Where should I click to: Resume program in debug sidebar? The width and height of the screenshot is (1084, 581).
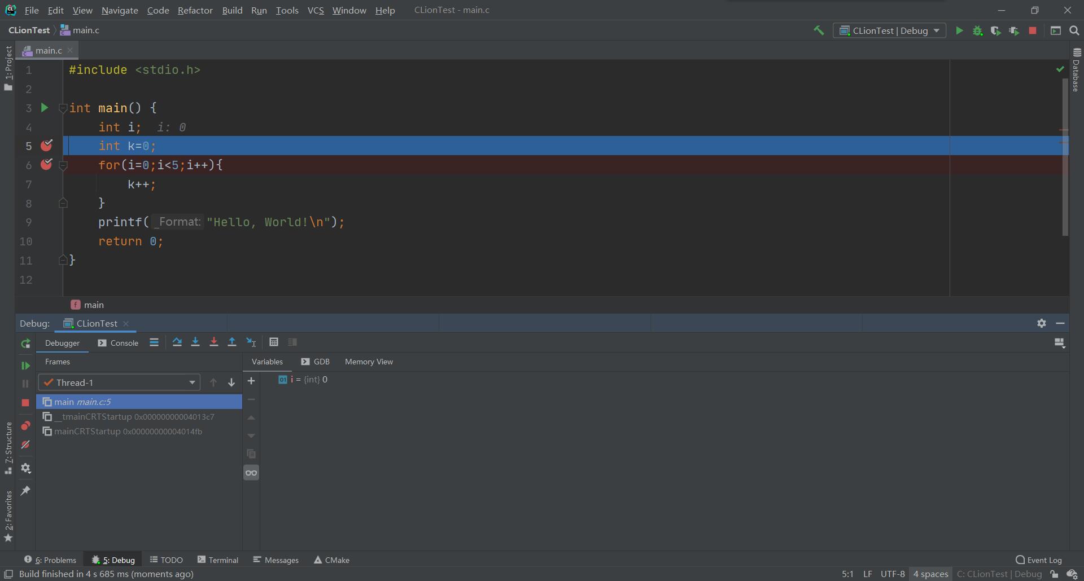(25, 366)
